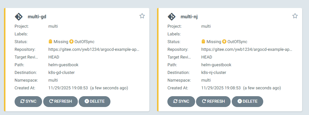
Task: Click the k8s-nj-cluster destination value
Action: [214, 72]
